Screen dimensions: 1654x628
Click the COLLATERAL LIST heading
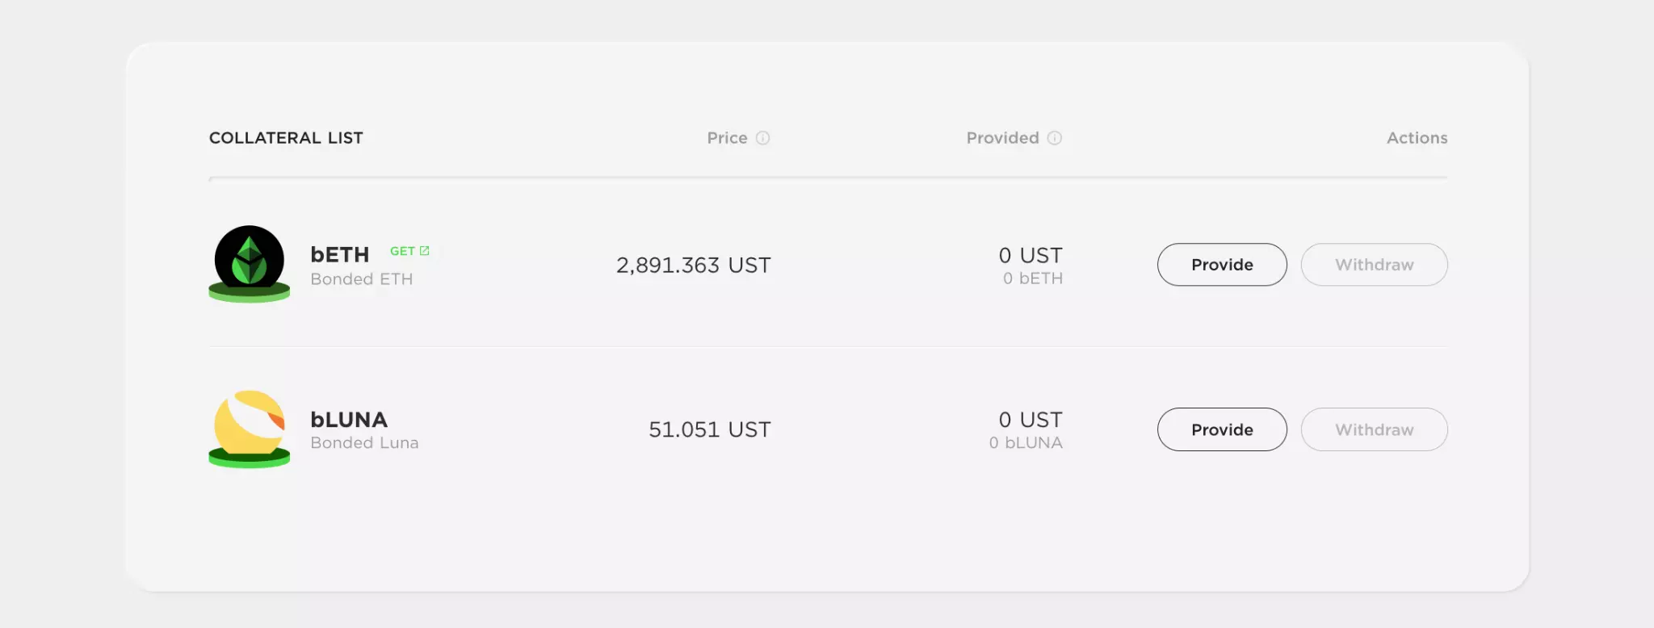286,138
